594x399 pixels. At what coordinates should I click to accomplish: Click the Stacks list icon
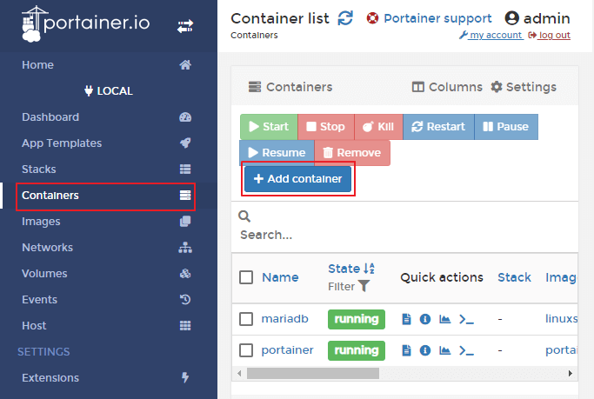[x=185, y=170]
